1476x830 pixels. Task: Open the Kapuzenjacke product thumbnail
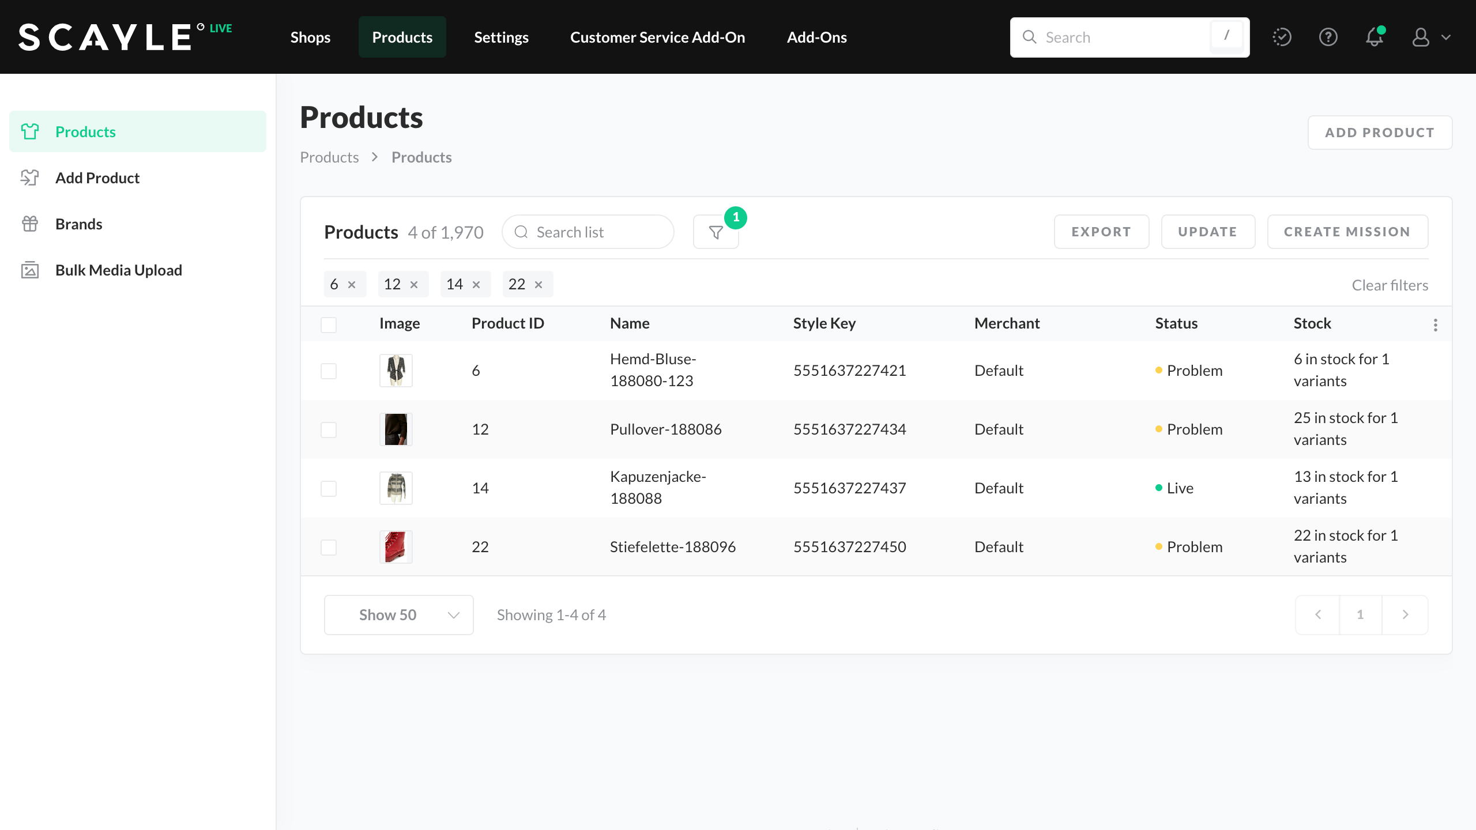click(x=396, y=488)
